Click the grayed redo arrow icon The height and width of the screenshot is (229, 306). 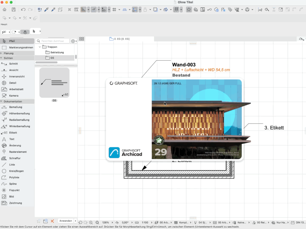click(x=30, y=10)
